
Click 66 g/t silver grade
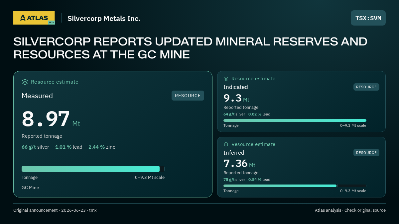pos(35,147)
